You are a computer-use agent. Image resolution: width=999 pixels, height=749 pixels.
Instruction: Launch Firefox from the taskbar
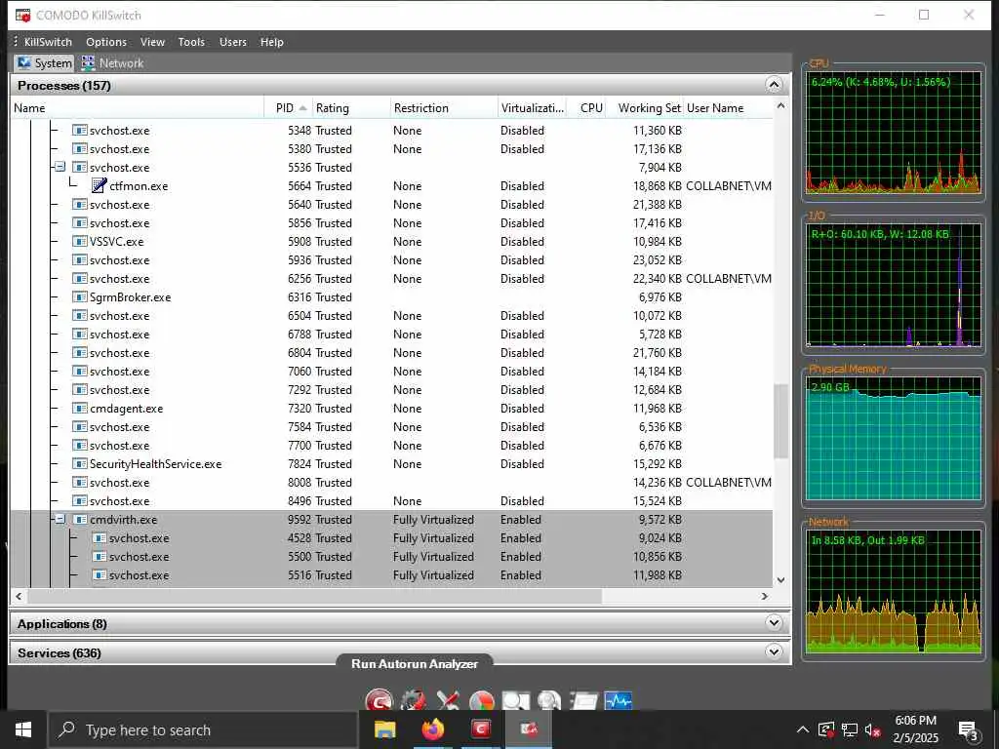coord(432,729)
